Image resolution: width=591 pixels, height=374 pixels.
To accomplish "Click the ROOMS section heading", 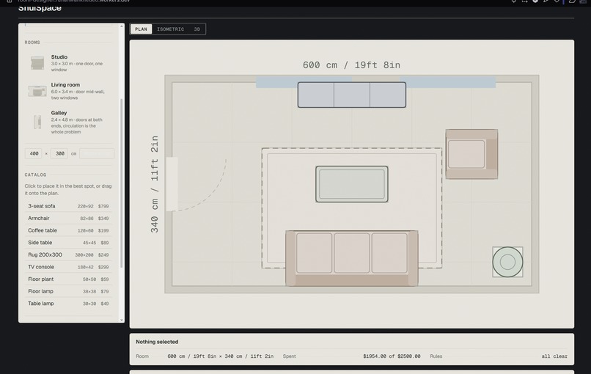I will pyautogui.click(x=32, y=43).
